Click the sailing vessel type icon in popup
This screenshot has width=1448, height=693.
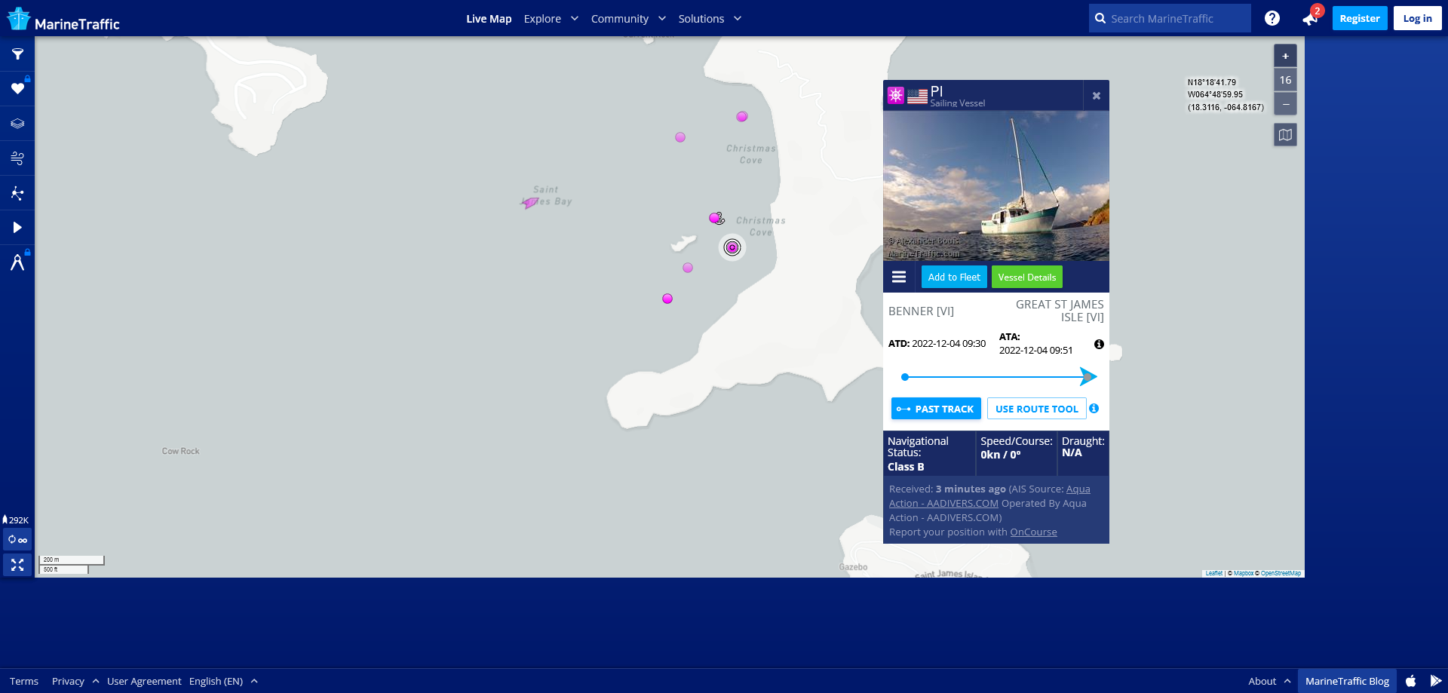[x=896, y=95]
